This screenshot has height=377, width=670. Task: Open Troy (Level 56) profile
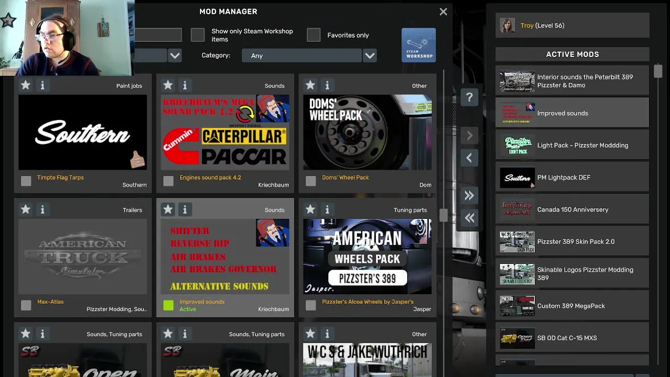572,25
